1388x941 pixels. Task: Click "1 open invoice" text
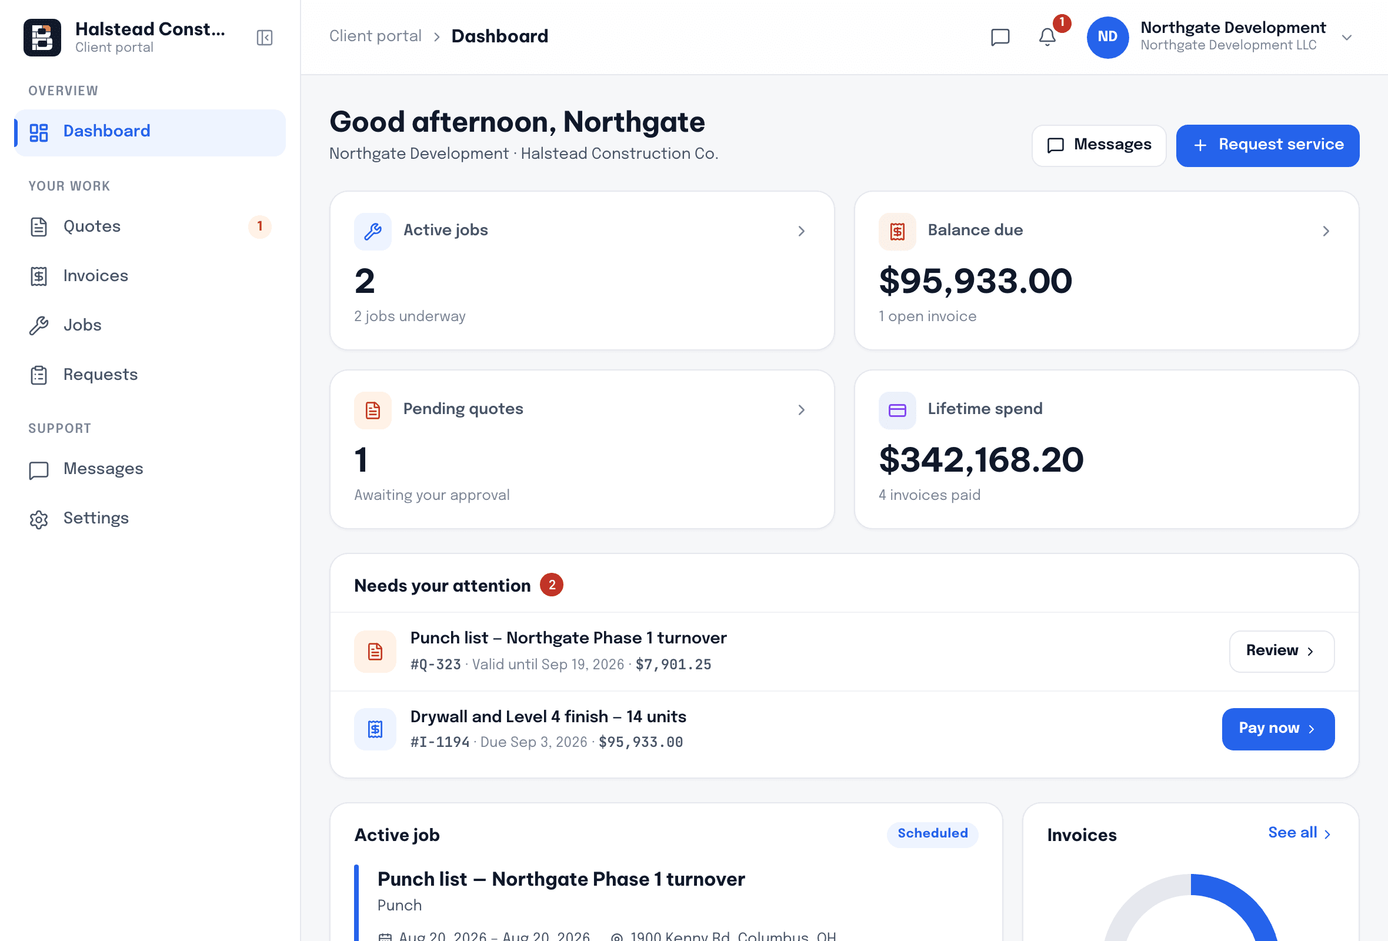pos(927,316)
